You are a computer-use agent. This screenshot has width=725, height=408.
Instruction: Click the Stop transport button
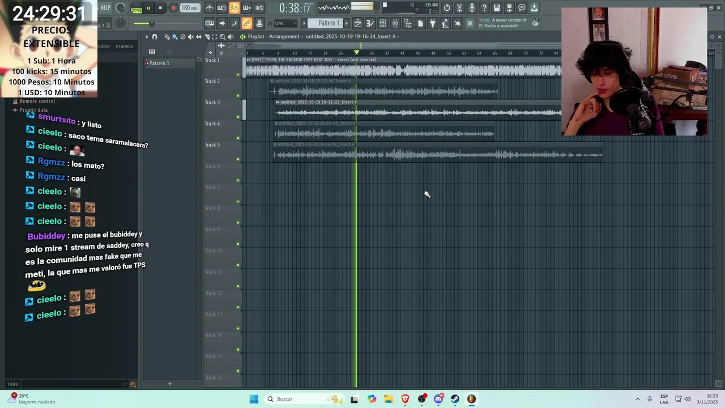click(160, 8)
